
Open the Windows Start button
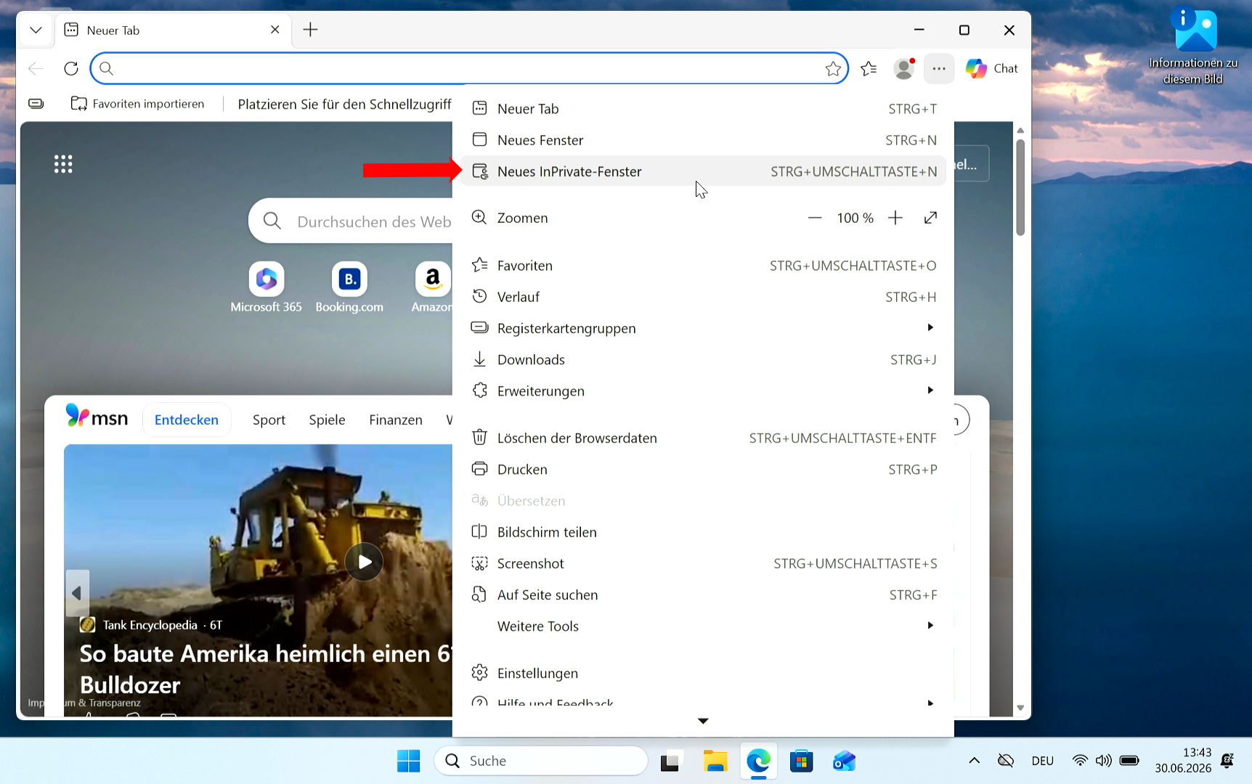(x=409, y=761)
